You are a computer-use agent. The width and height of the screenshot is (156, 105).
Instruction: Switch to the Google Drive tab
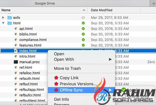(45, 3)
